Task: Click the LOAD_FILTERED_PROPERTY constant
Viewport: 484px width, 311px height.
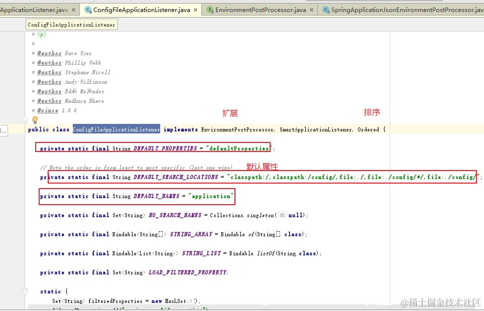Action: click(x=188, y=272)
